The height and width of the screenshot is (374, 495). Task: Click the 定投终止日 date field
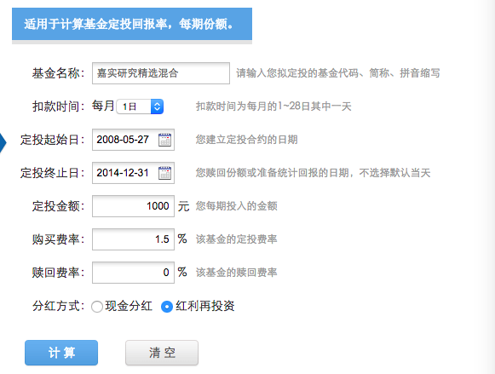[133, 173]
